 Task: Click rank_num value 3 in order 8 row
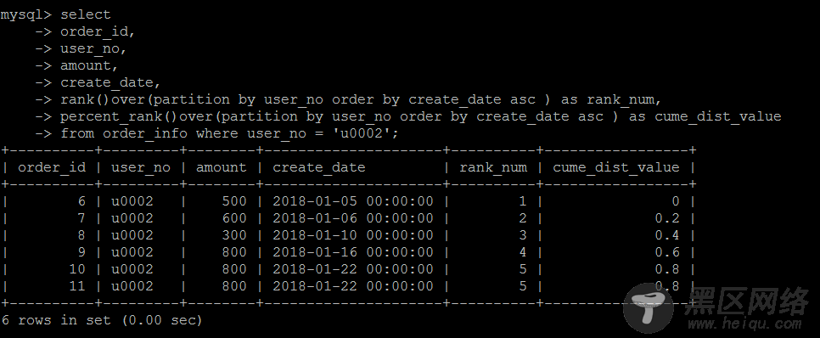[523, 235]
